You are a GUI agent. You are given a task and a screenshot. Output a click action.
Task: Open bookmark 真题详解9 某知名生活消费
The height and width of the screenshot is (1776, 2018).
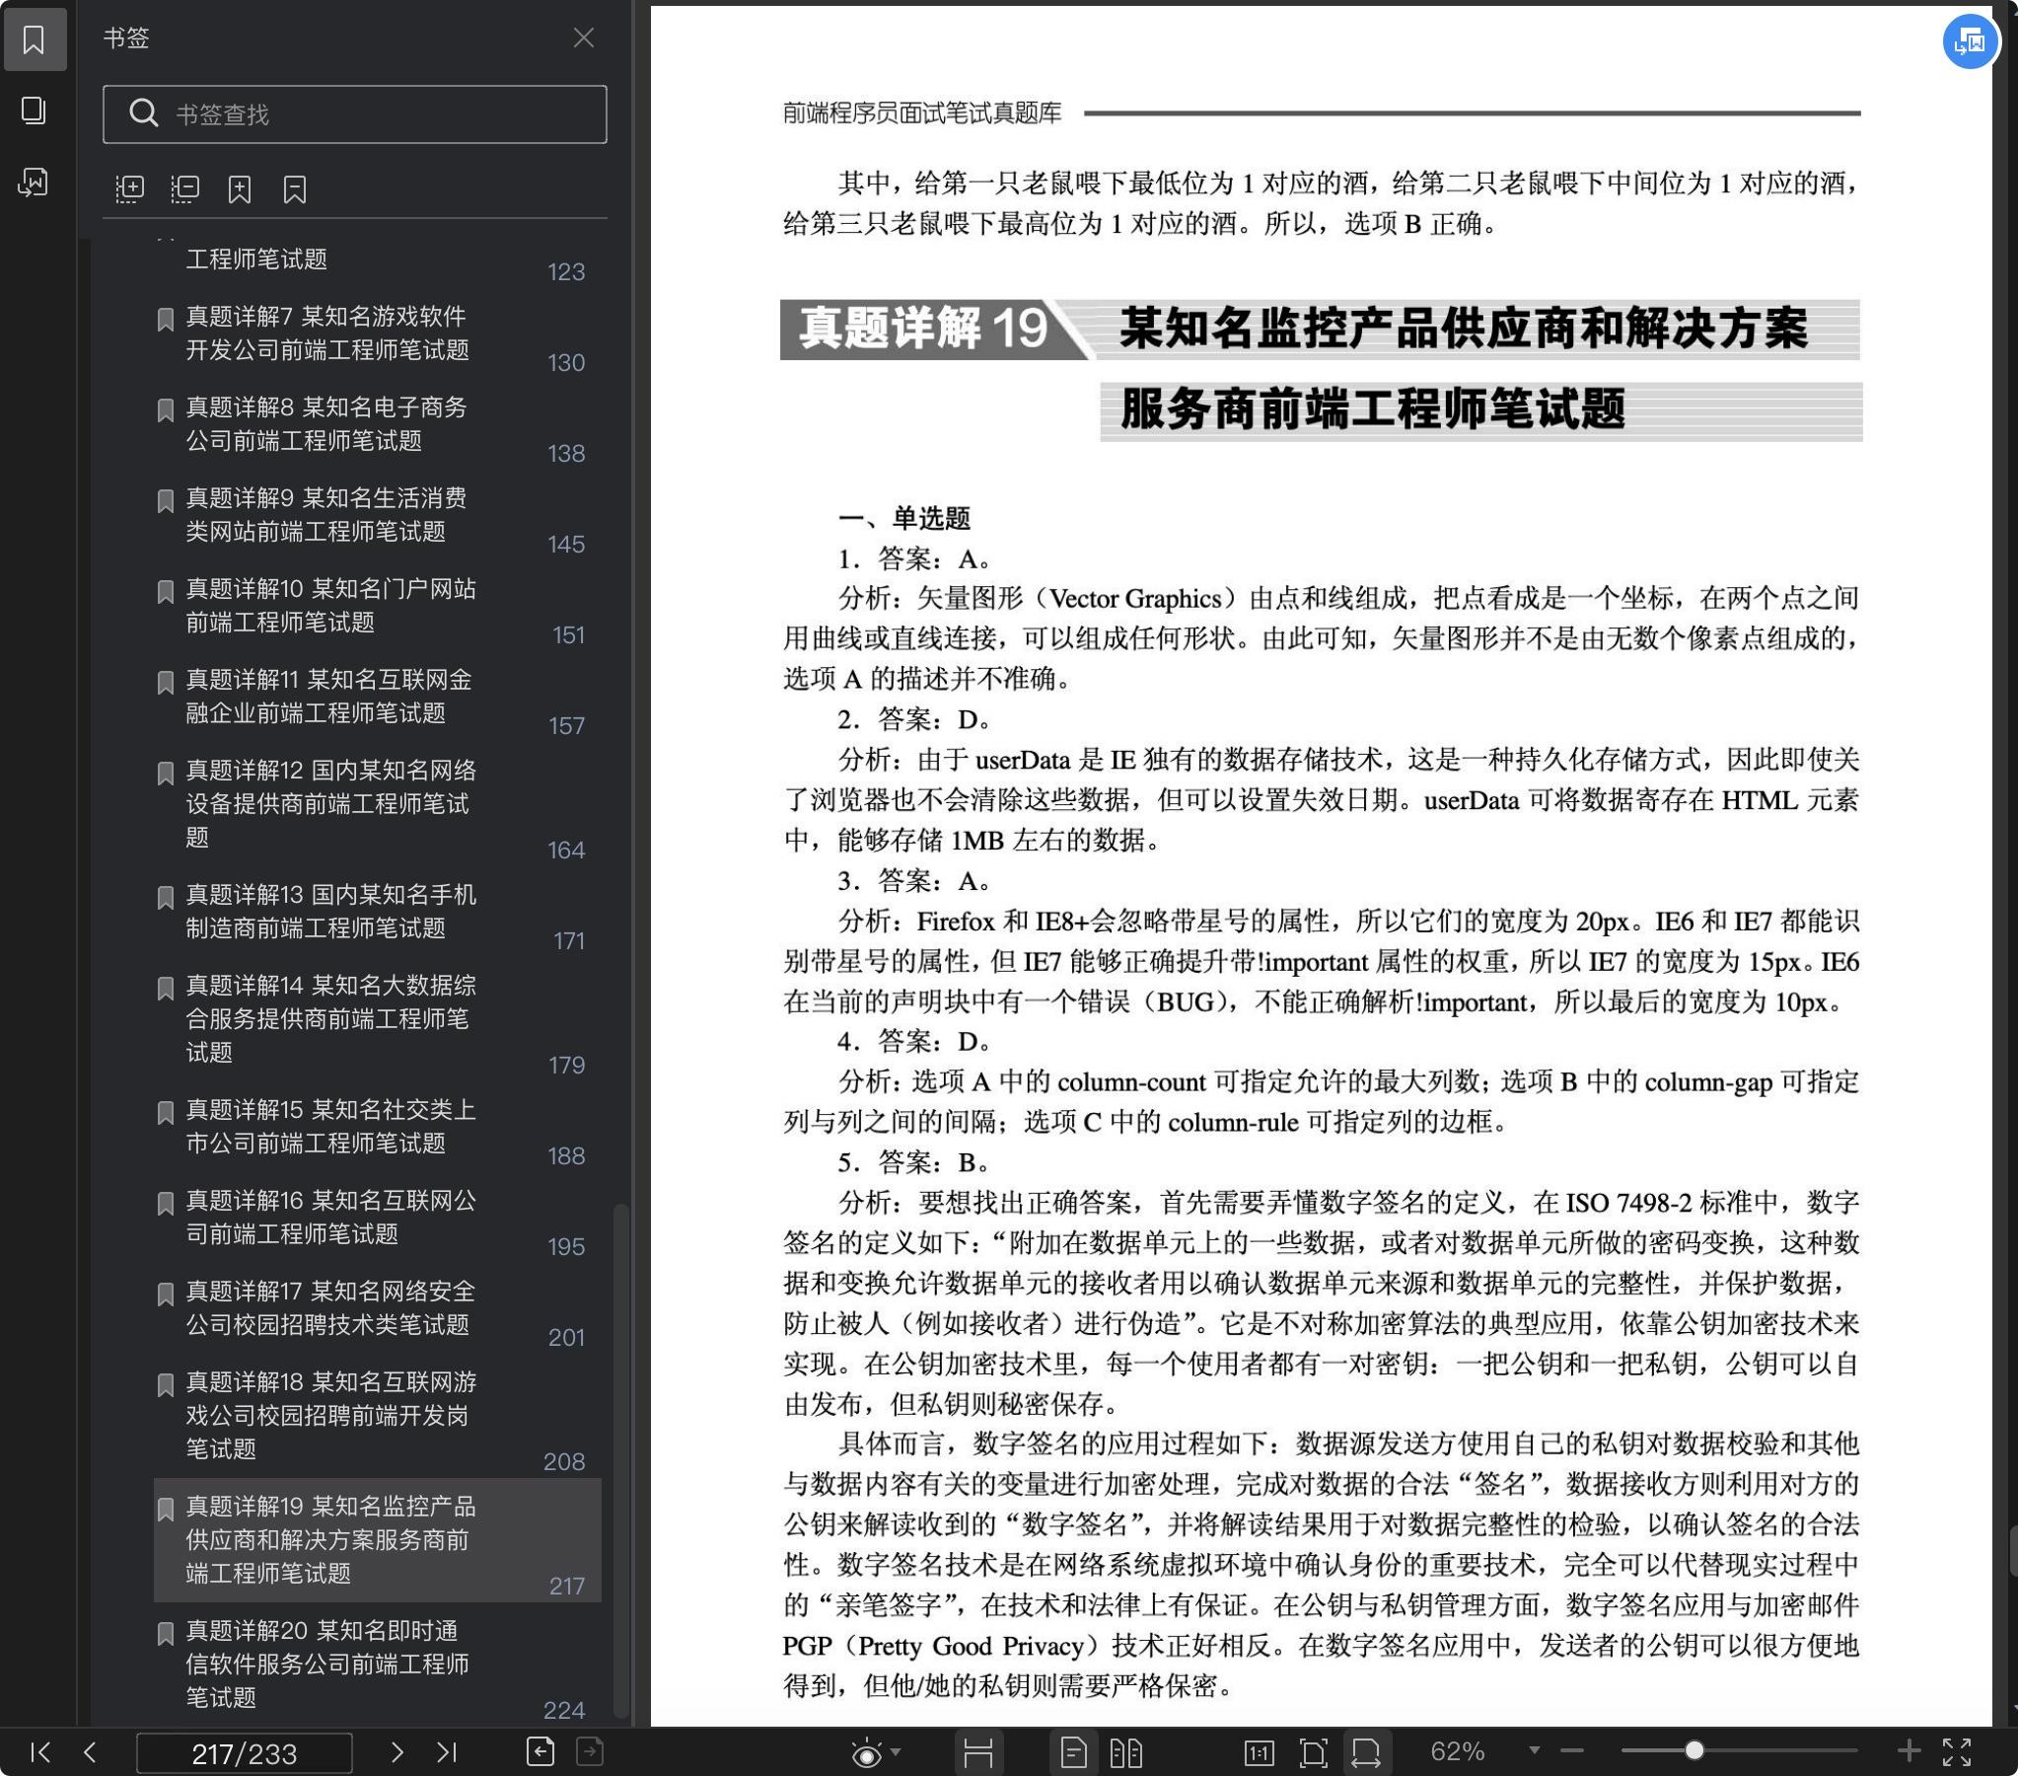[377, 516]
